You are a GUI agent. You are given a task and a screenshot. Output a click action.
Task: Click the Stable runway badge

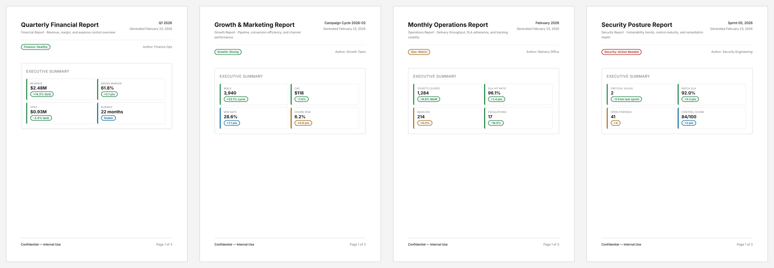(108, 118)
